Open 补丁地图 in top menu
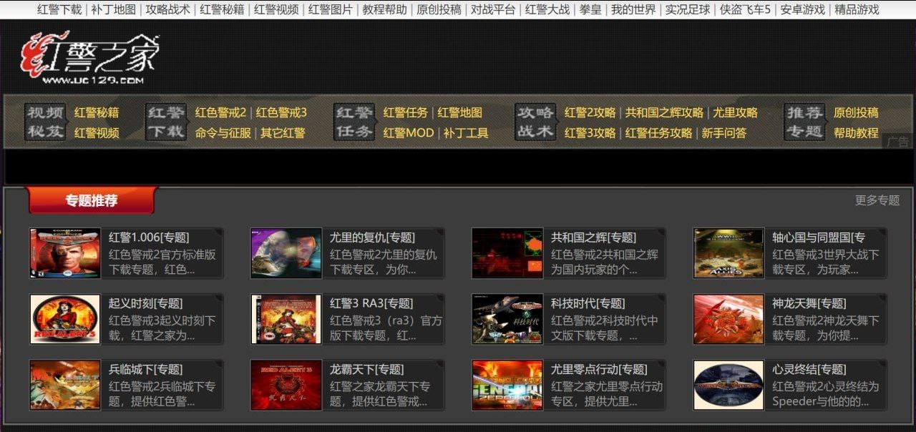The width and height of the screenshot is (916, 432). tap(114, 9)
